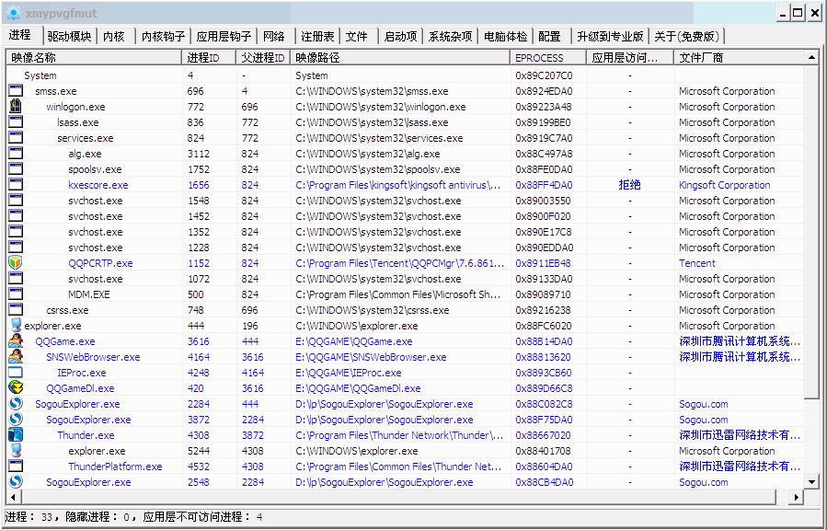Go to the 网络 tab

click(274, 37)
